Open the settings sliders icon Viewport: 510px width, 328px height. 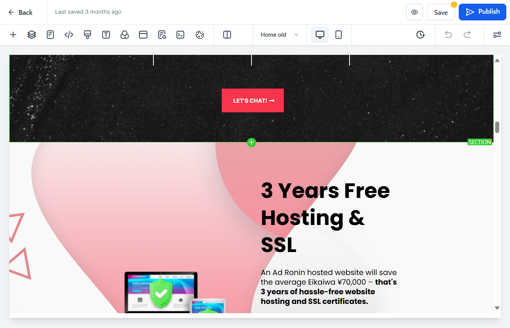tap(497, 35)
